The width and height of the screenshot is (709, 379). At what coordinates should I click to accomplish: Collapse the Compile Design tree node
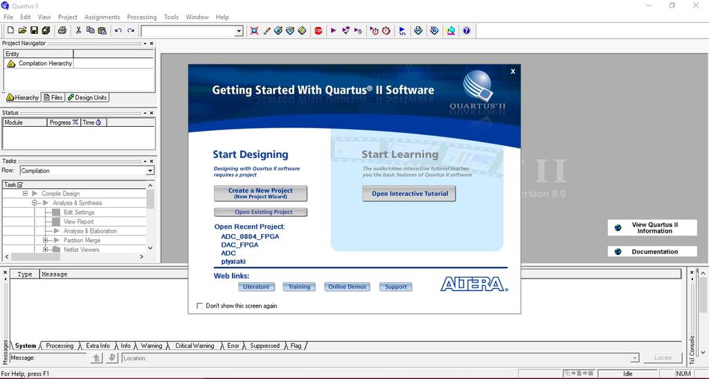[26, 193]
